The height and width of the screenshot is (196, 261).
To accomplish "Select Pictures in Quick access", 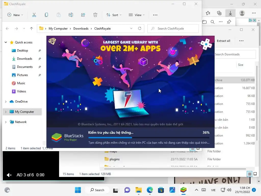I will (22, 75).
